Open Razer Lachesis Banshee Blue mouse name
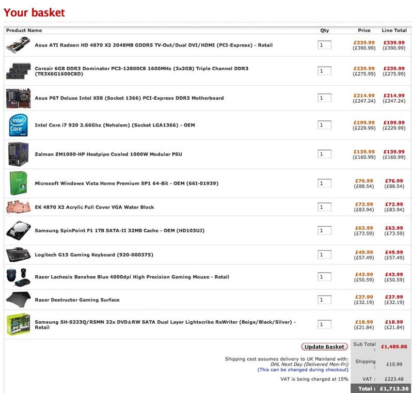 click(x=132, y=277)
